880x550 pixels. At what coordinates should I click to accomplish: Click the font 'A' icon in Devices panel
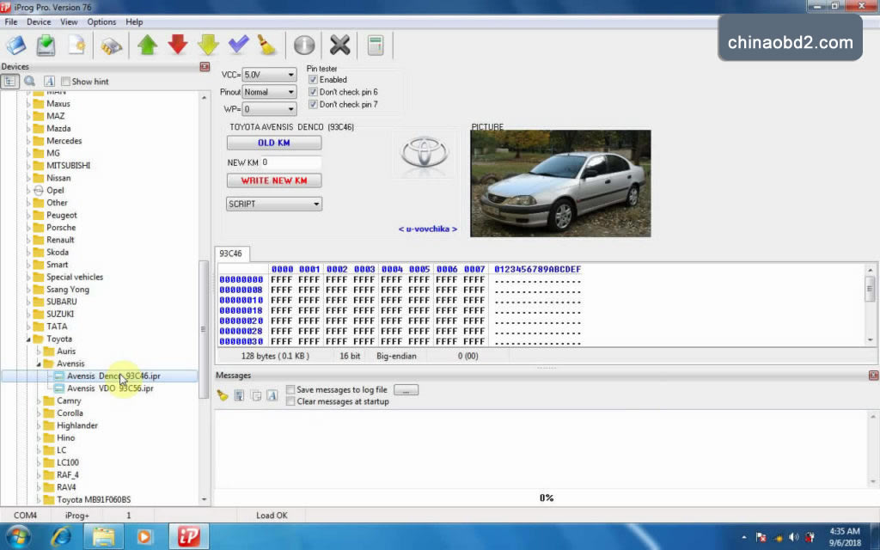tap(49, 82)
